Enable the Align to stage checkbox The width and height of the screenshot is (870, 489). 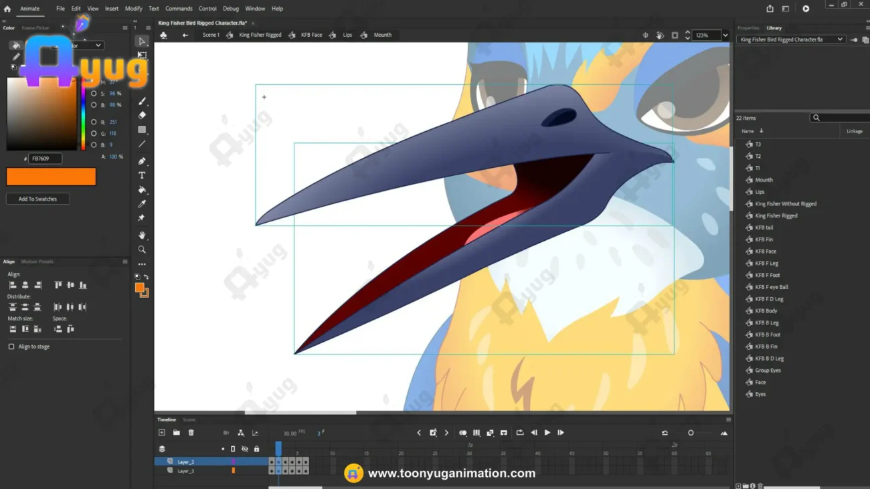pos(11,347)
